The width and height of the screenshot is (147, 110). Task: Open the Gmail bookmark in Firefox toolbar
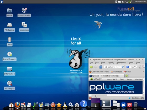point(127,72)
